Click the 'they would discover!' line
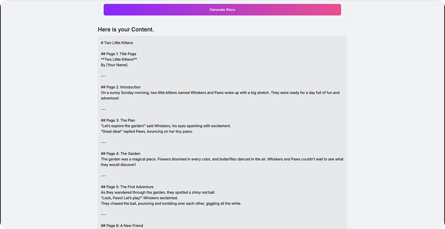 pos(118,165)
